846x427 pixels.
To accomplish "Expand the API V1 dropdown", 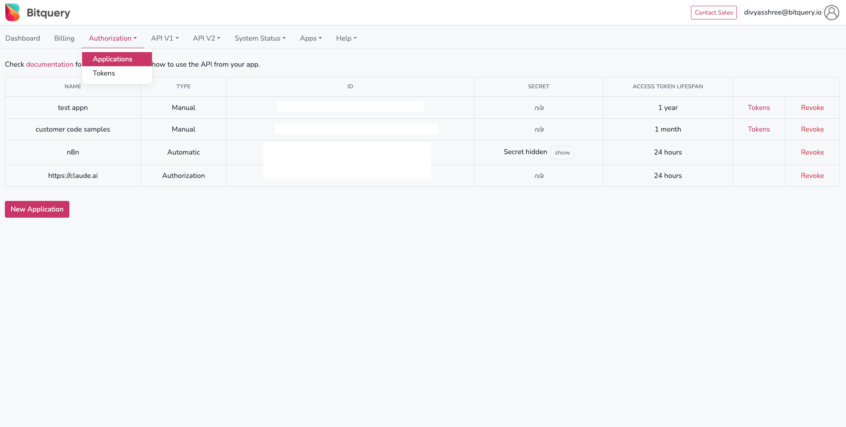I will pos(165,38).
